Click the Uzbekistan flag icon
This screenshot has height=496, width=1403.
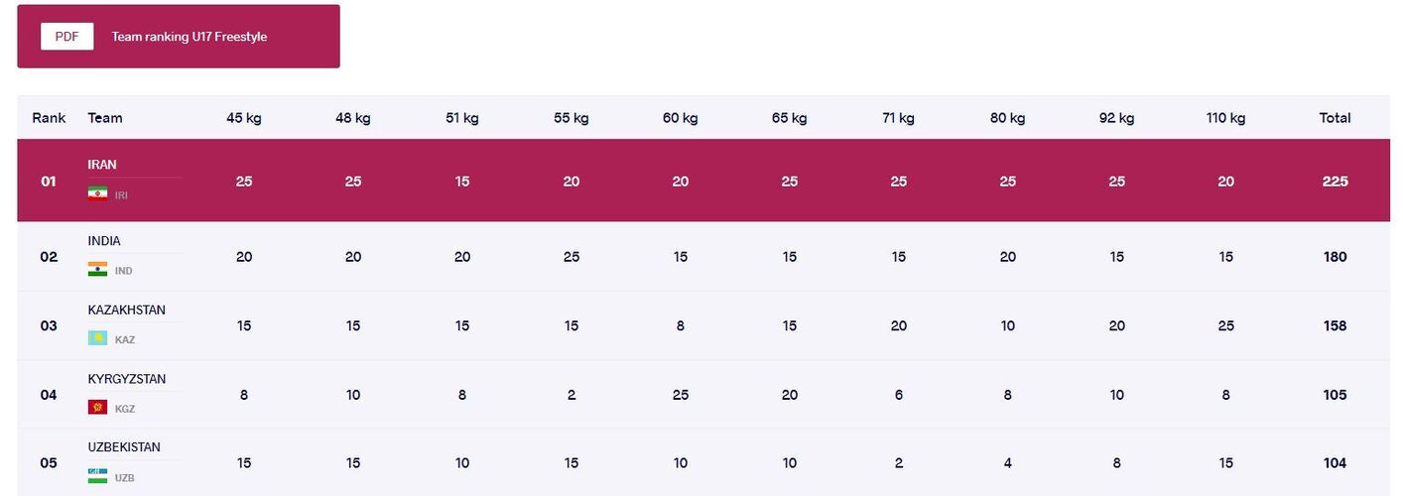point(97,476)
